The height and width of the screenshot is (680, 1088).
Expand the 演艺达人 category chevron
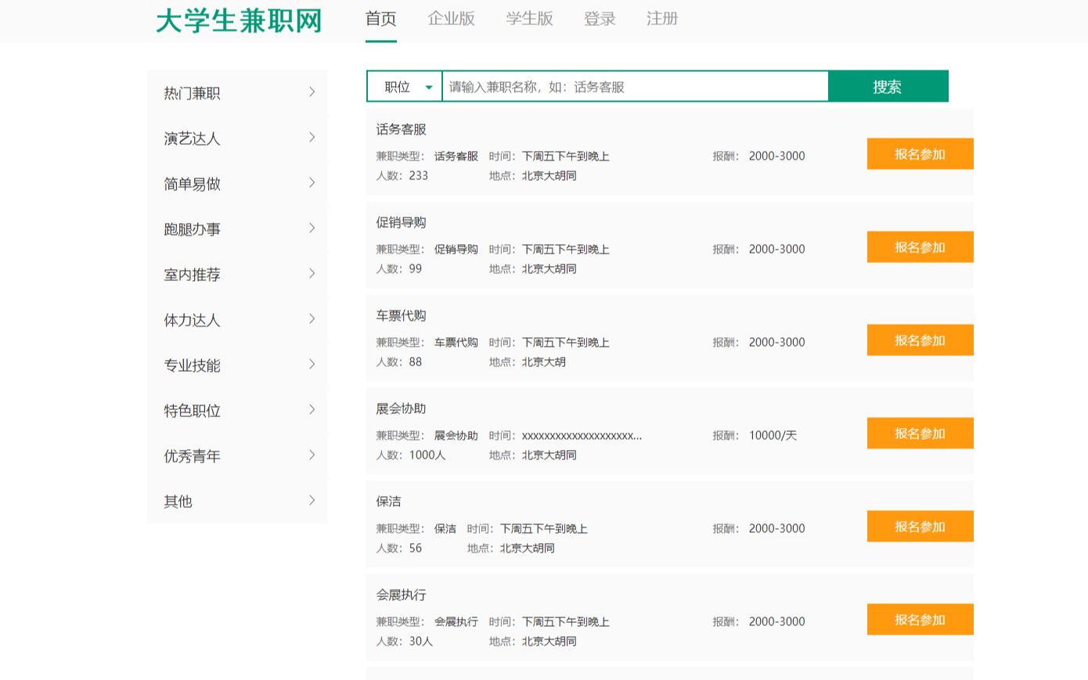coord(312,138)
